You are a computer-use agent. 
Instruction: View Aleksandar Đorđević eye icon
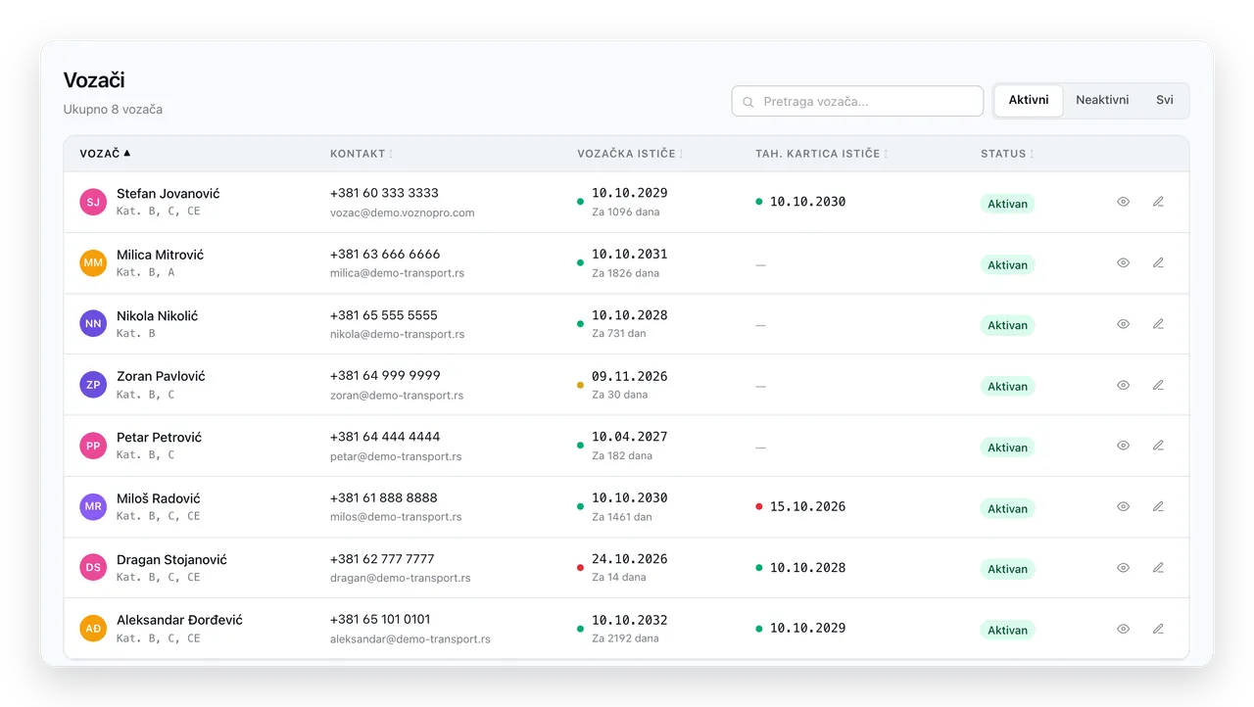pos(1124,629)
